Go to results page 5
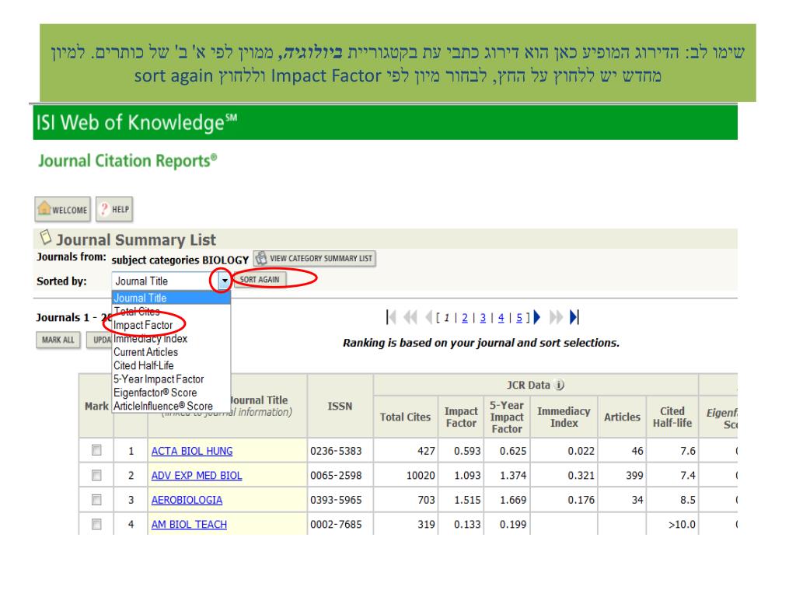The image size is (796, 597). [x=519, y=318]
